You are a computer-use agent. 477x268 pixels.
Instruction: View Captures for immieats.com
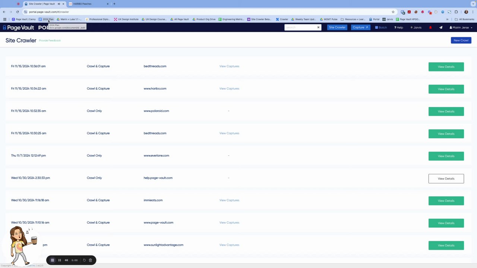coord(229,200)
